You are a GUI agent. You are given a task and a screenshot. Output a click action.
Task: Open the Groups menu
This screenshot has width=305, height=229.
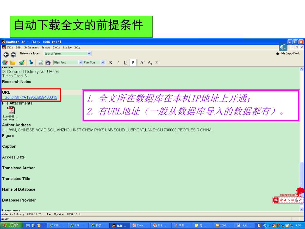pyautogui.click(x=46, y=47)
